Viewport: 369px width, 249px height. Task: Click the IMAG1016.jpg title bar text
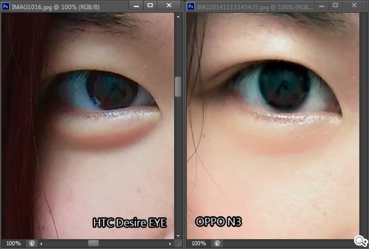point(55,7)
